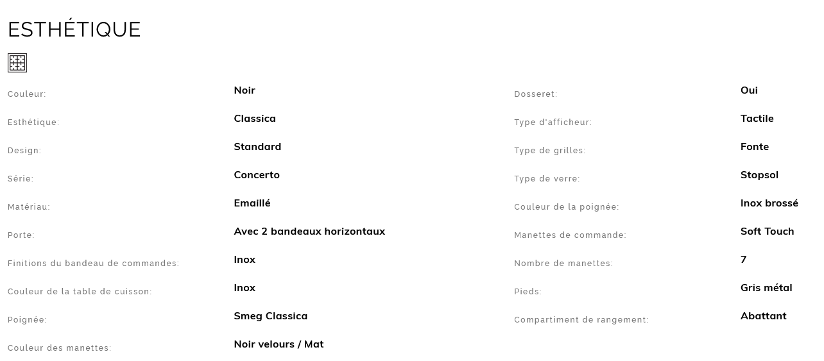
Task: Click the 'Couleur de la table de cuisson' label
Action: click(x=80, y=292)
